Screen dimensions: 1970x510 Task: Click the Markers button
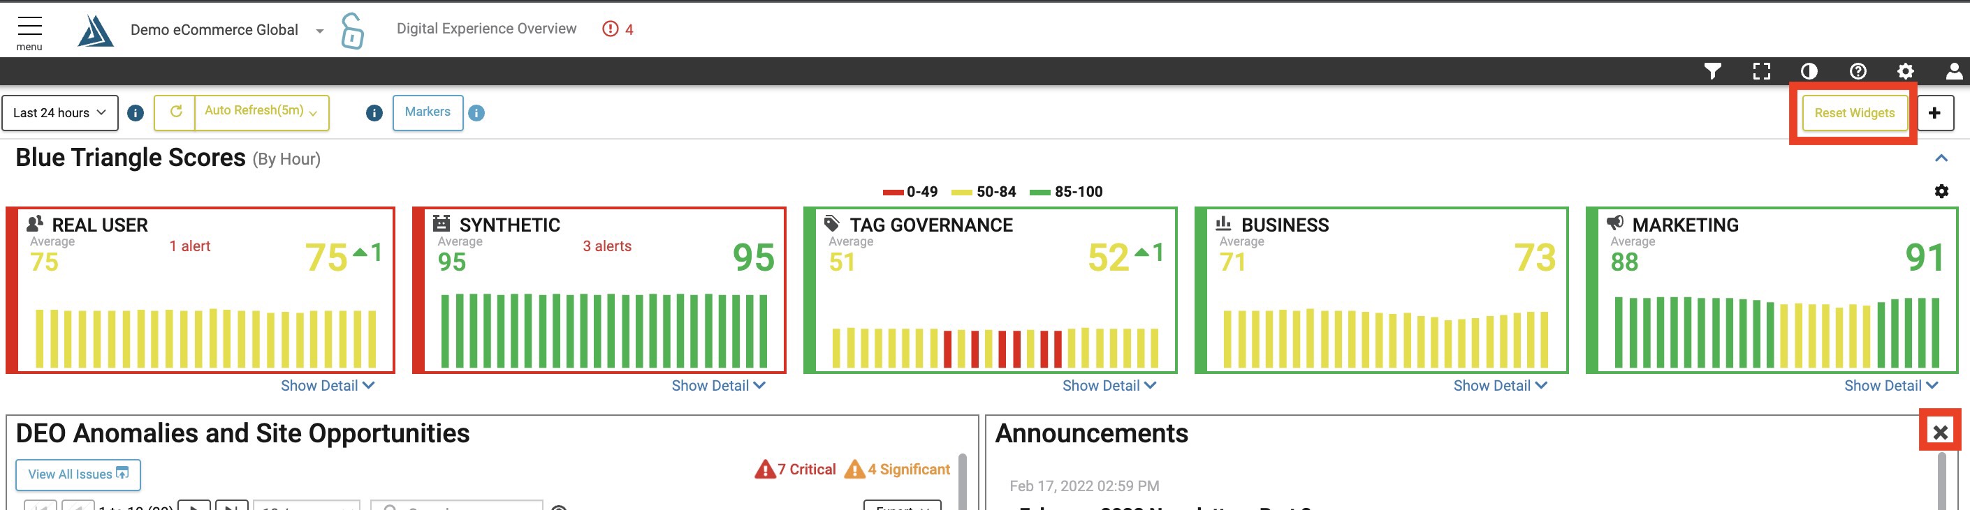[x=428, y=112]
